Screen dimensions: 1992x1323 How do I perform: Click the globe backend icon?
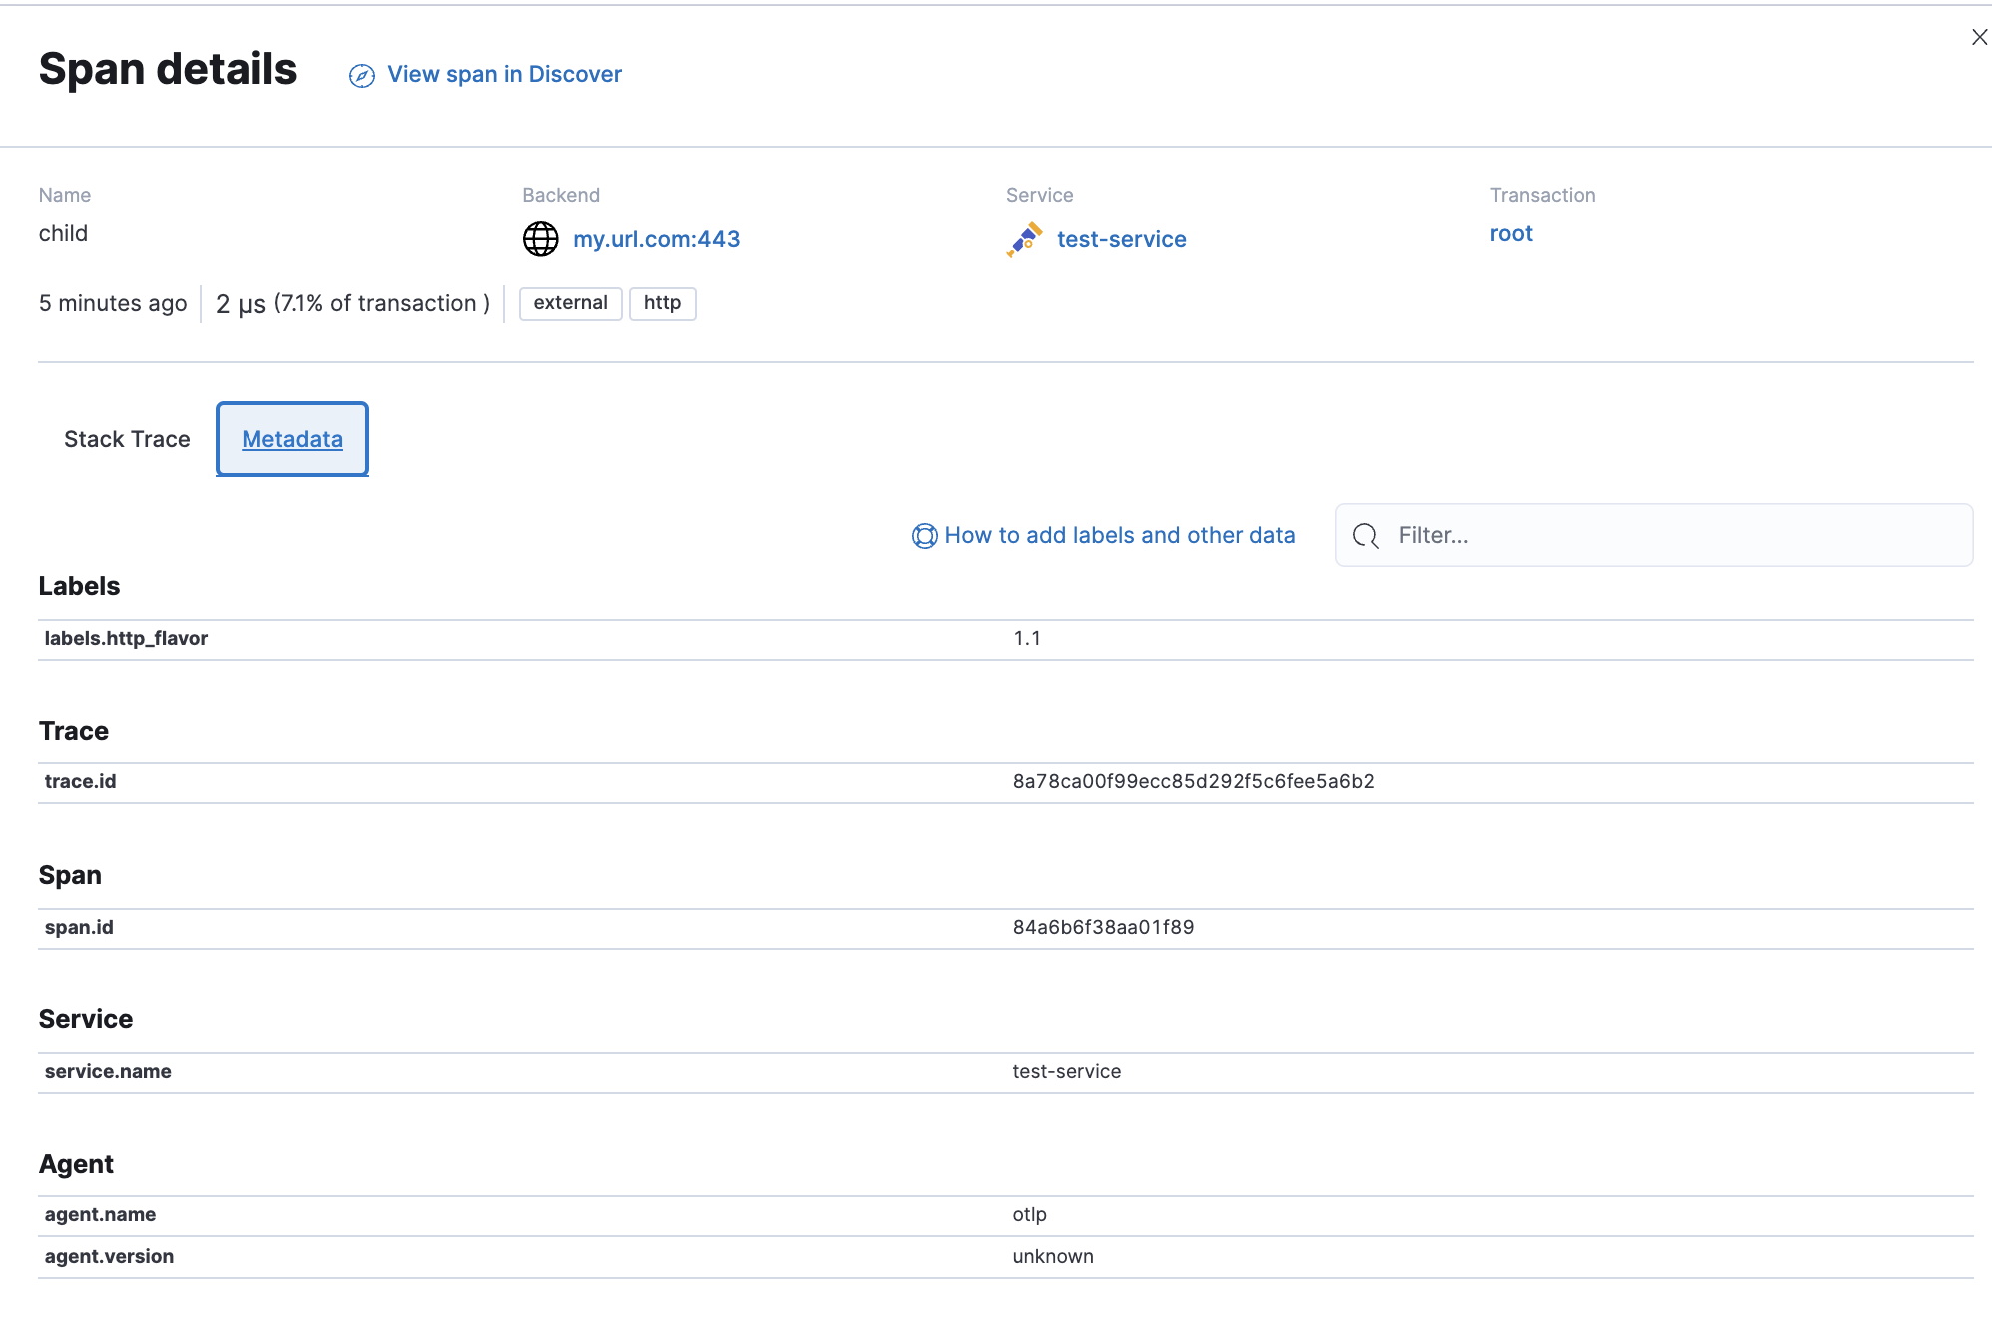click(x=540, y=239)
